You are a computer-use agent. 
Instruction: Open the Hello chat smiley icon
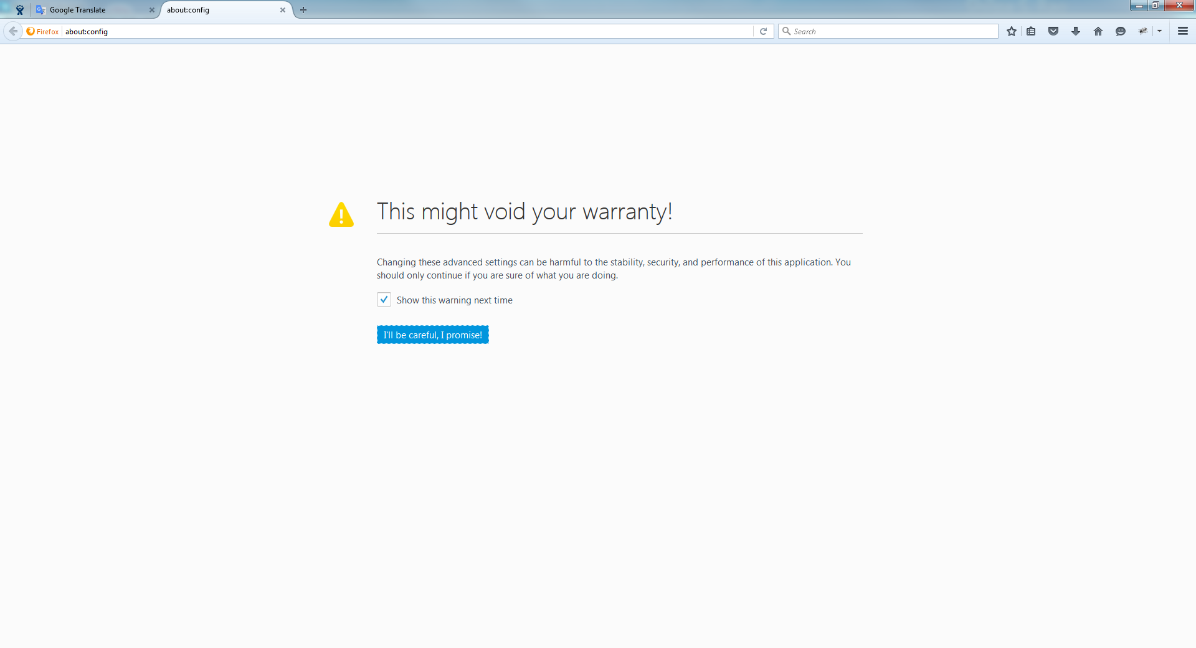(1121, 31)
